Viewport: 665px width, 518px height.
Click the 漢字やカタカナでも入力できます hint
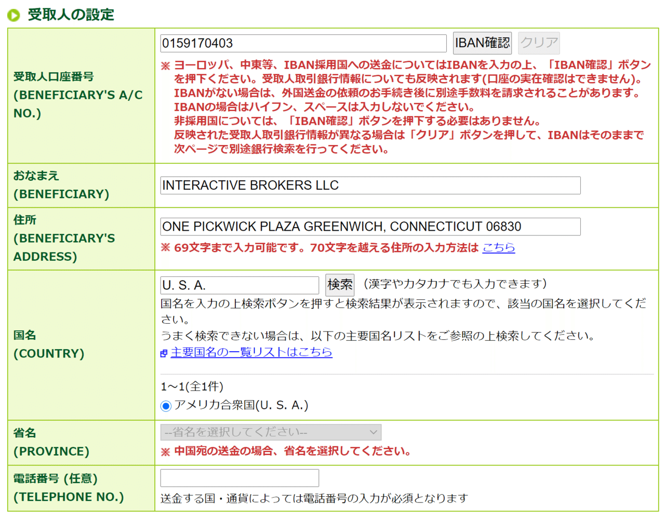[455, 284]
